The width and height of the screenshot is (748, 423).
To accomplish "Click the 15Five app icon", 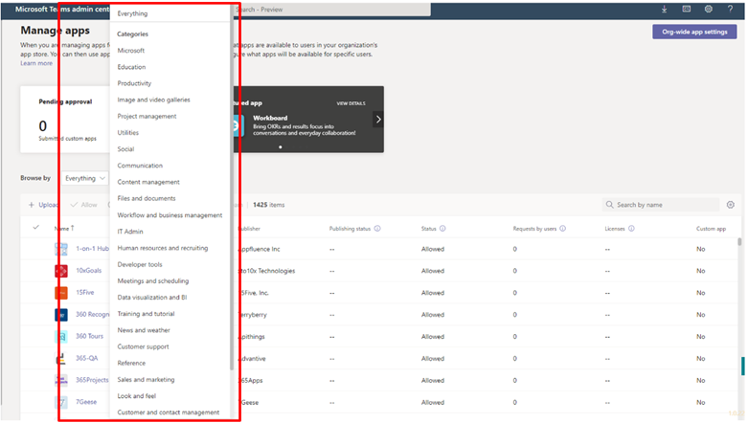I will point(61,293).
